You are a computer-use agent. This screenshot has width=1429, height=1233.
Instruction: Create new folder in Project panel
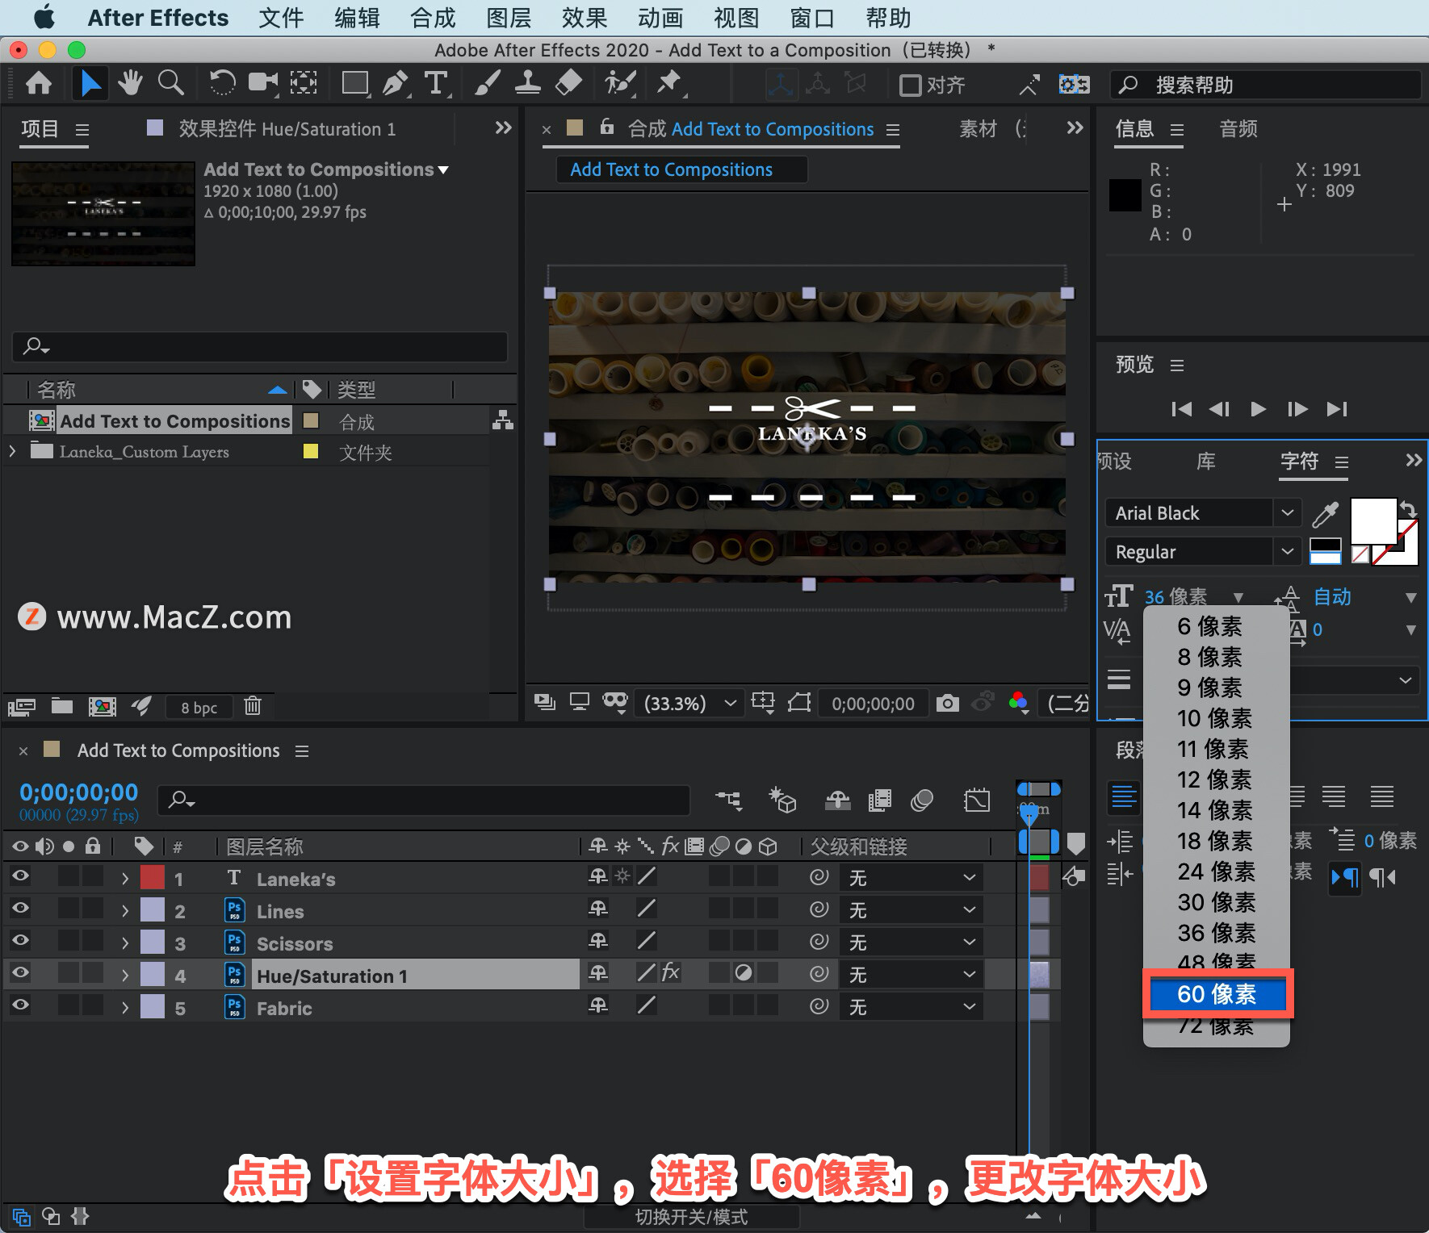click(62, 706)
